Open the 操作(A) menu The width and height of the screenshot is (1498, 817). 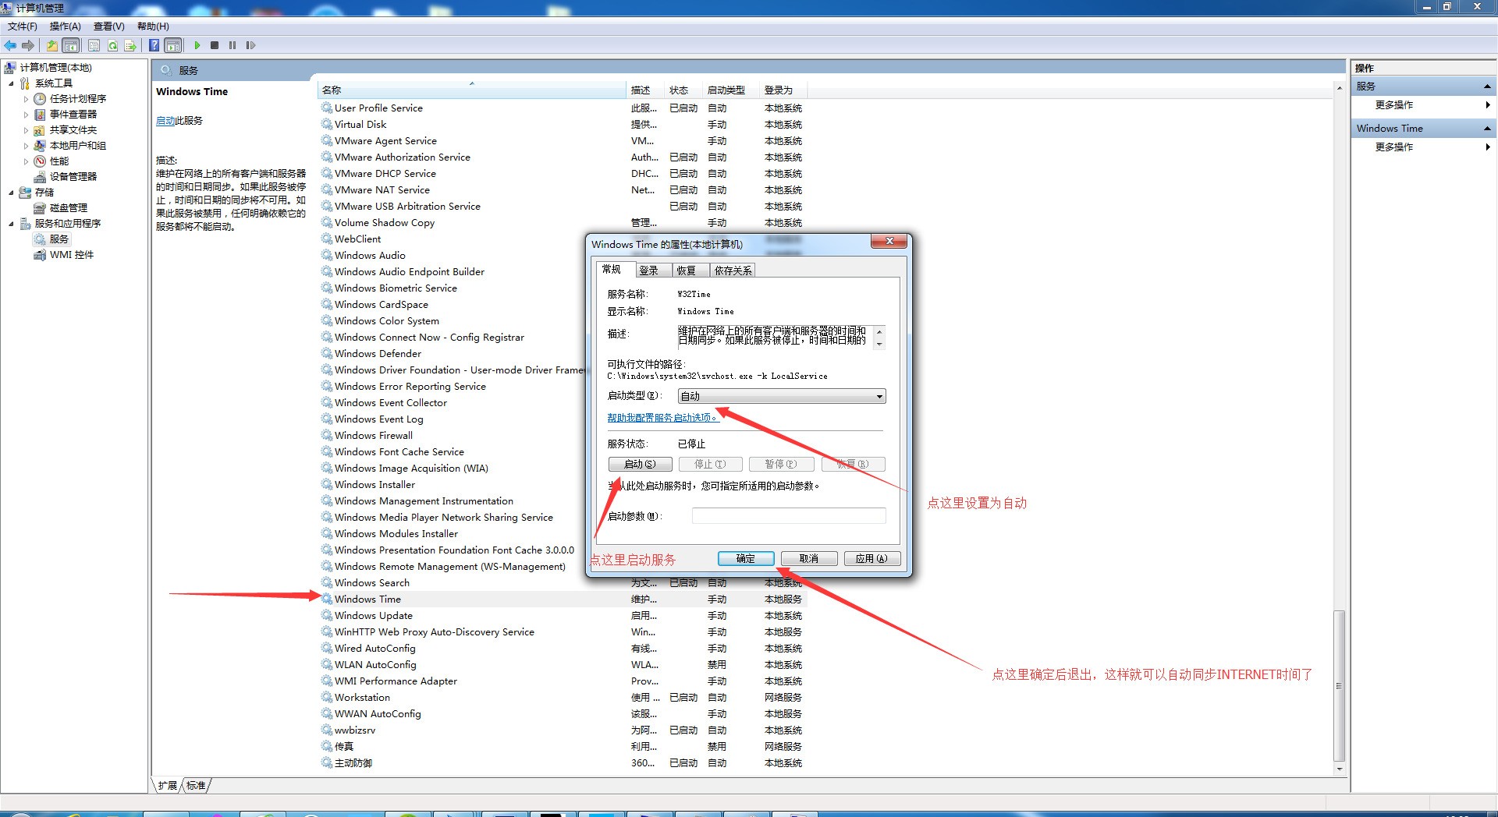tap(65, 27)
